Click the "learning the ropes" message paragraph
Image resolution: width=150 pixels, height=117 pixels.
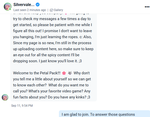(x=53, y=35)
